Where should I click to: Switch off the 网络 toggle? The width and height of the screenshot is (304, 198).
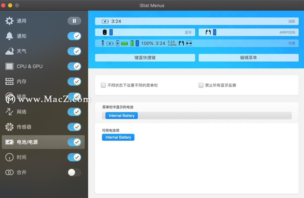tap(74, 112)
